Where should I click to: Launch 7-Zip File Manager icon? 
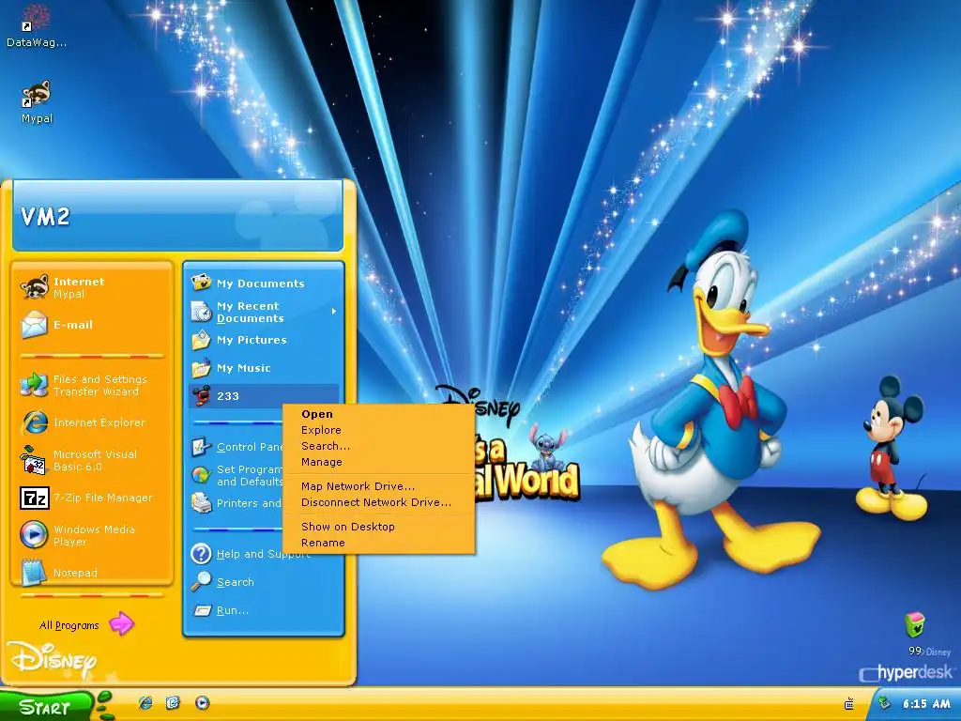35,498
